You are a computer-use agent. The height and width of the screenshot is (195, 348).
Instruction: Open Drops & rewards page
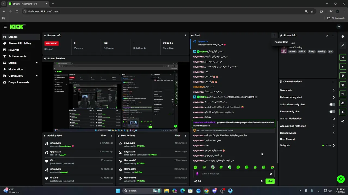(21, 82)
